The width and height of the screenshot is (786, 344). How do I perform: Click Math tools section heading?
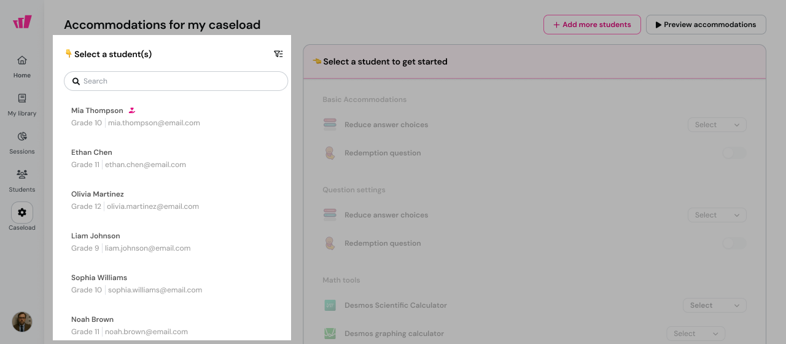[341, 280]
